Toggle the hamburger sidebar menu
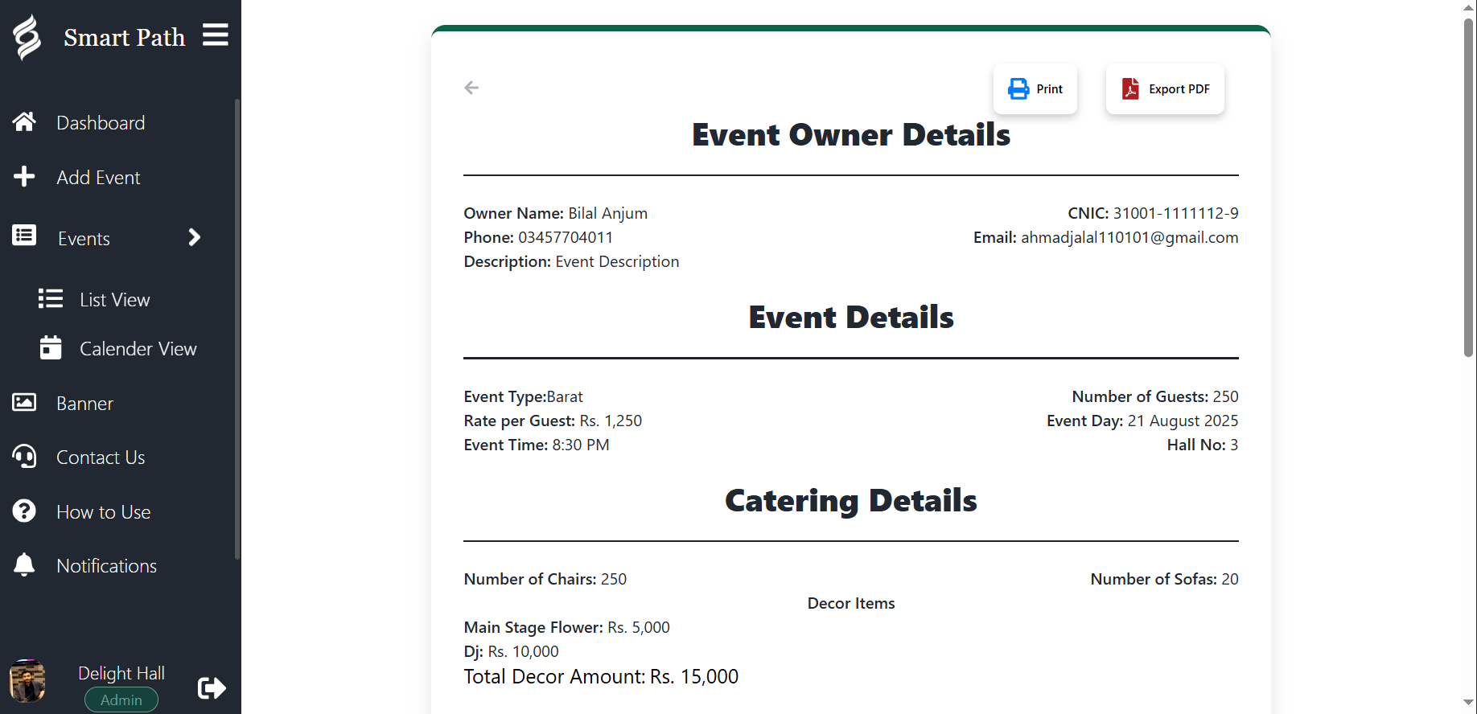 [x=215, y=35]
